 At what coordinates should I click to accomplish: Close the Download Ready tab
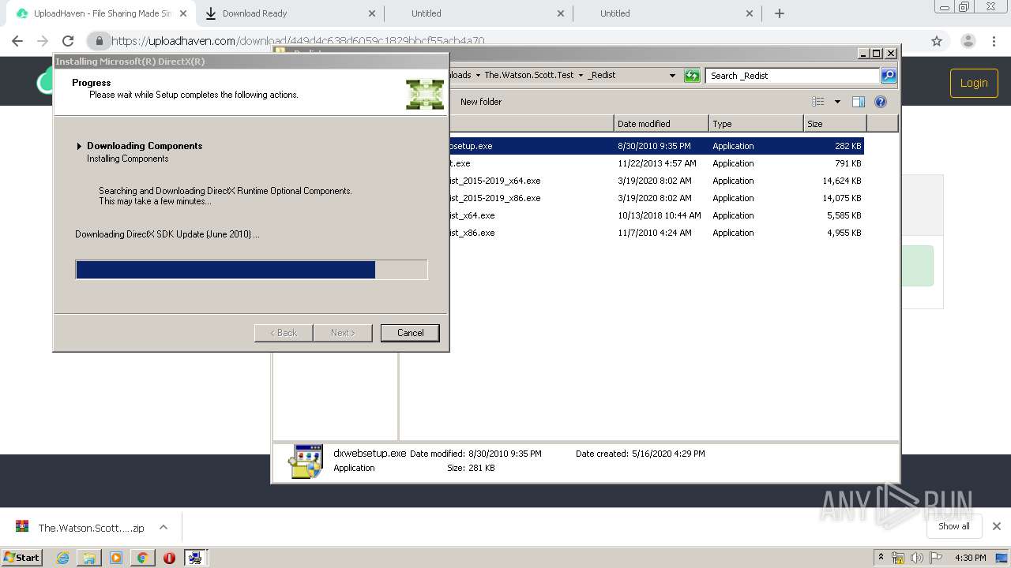click(x=372, y=13)
